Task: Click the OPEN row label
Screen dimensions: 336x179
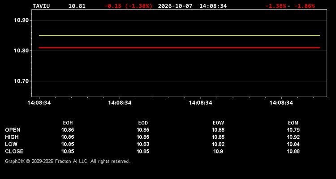Action: click(13, 130)
